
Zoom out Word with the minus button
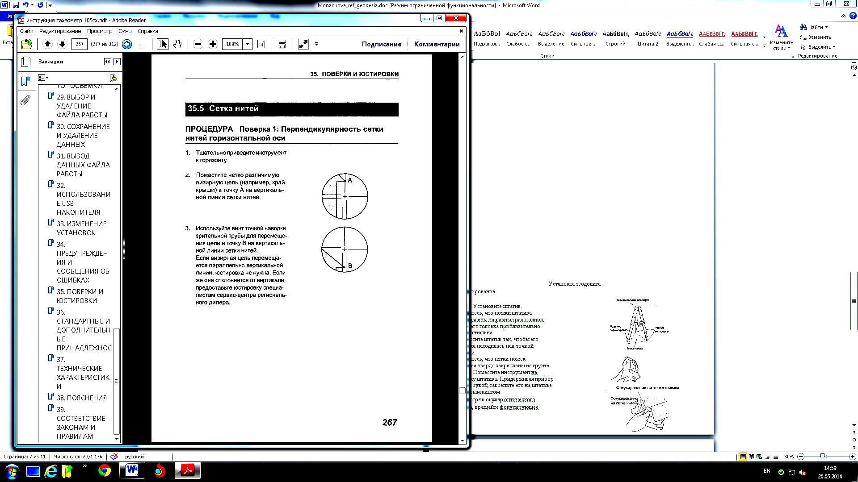801,457
